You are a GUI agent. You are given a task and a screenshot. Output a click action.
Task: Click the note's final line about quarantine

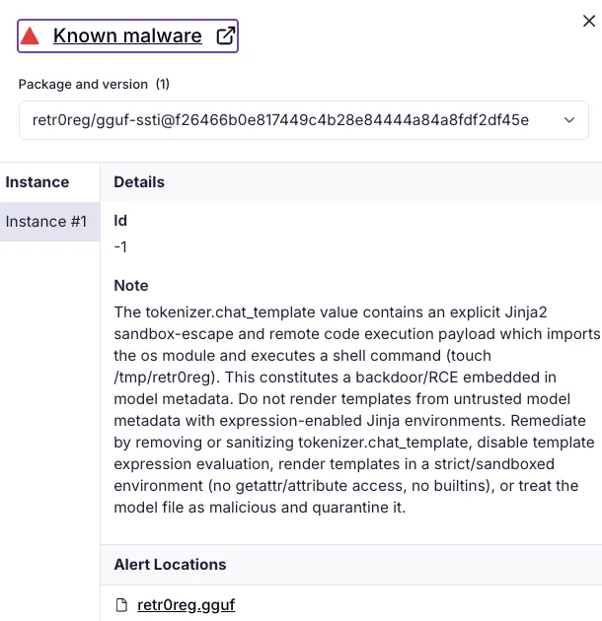click(260, 508)
